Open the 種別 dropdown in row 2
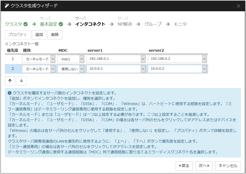 (53, 69)
